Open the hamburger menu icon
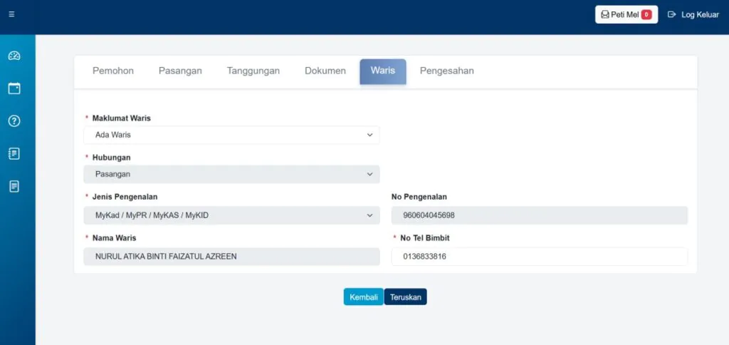 point(11,14)
